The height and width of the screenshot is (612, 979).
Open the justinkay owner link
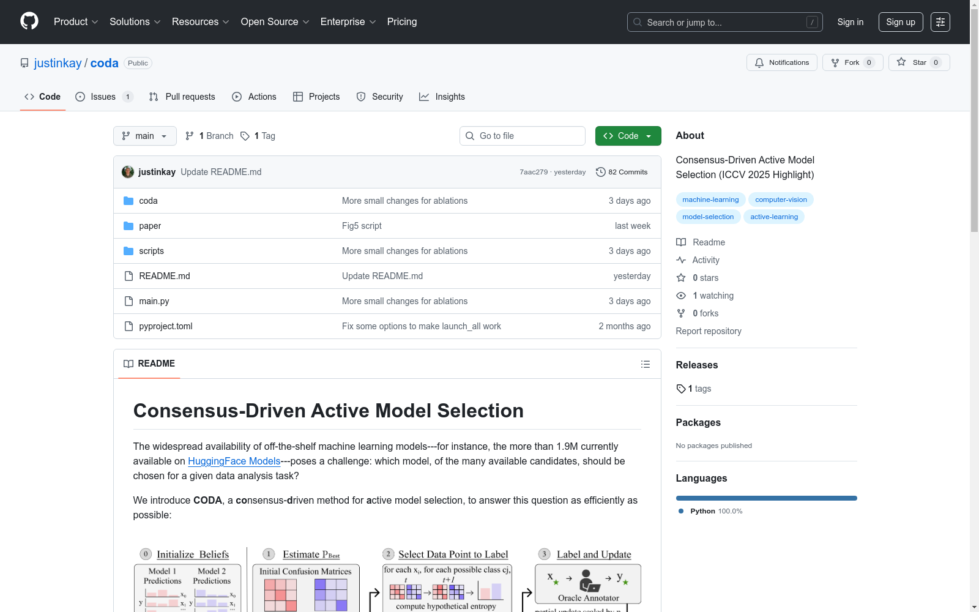coord(58,63)
